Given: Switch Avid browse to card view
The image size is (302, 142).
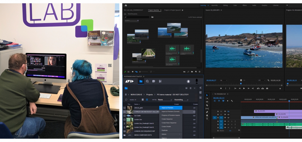Looking at the screenshot, I should (143, 100).
